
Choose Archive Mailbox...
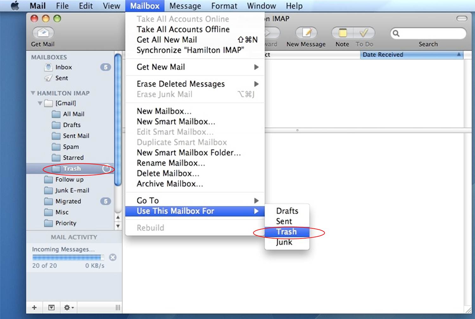point(195,184)
